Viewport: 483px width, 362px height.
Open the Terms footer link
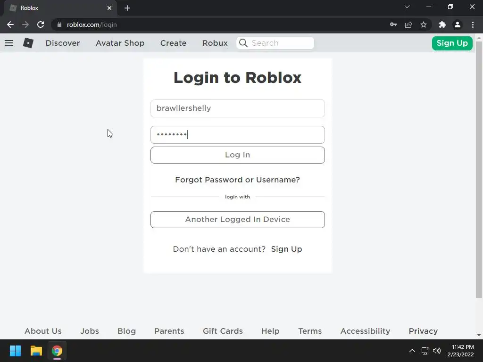pyautogui.click(x=310, y=331)
